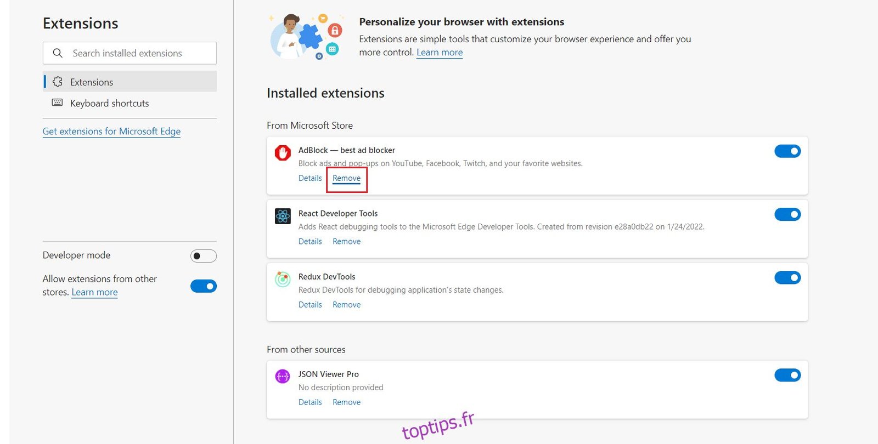Focus the Search installed extensions field
The height and width of the screenshot is (444, 878).
[137, 53]
